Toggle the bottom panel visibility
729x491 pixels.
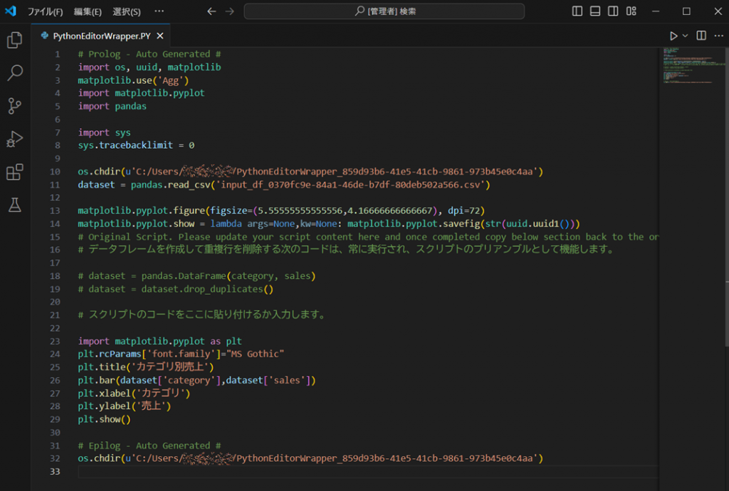coord(594,11)
